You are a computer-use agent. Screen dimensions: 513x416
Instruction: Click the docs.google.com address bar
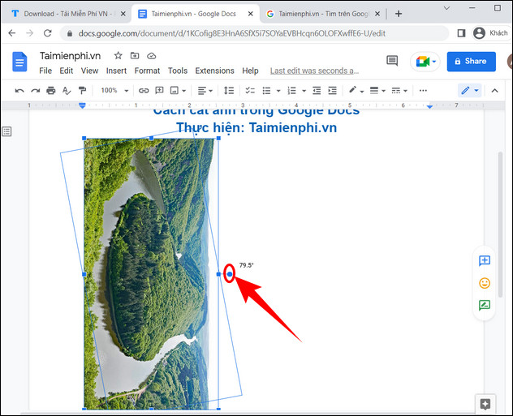254,33
